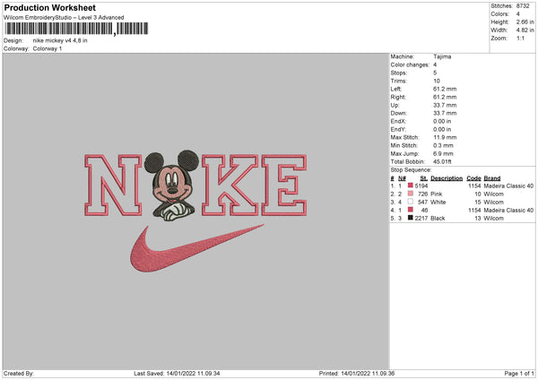The image size is (538, 380).
Task: Click the barcode in the worksheet header
Action: click(76, 29)
